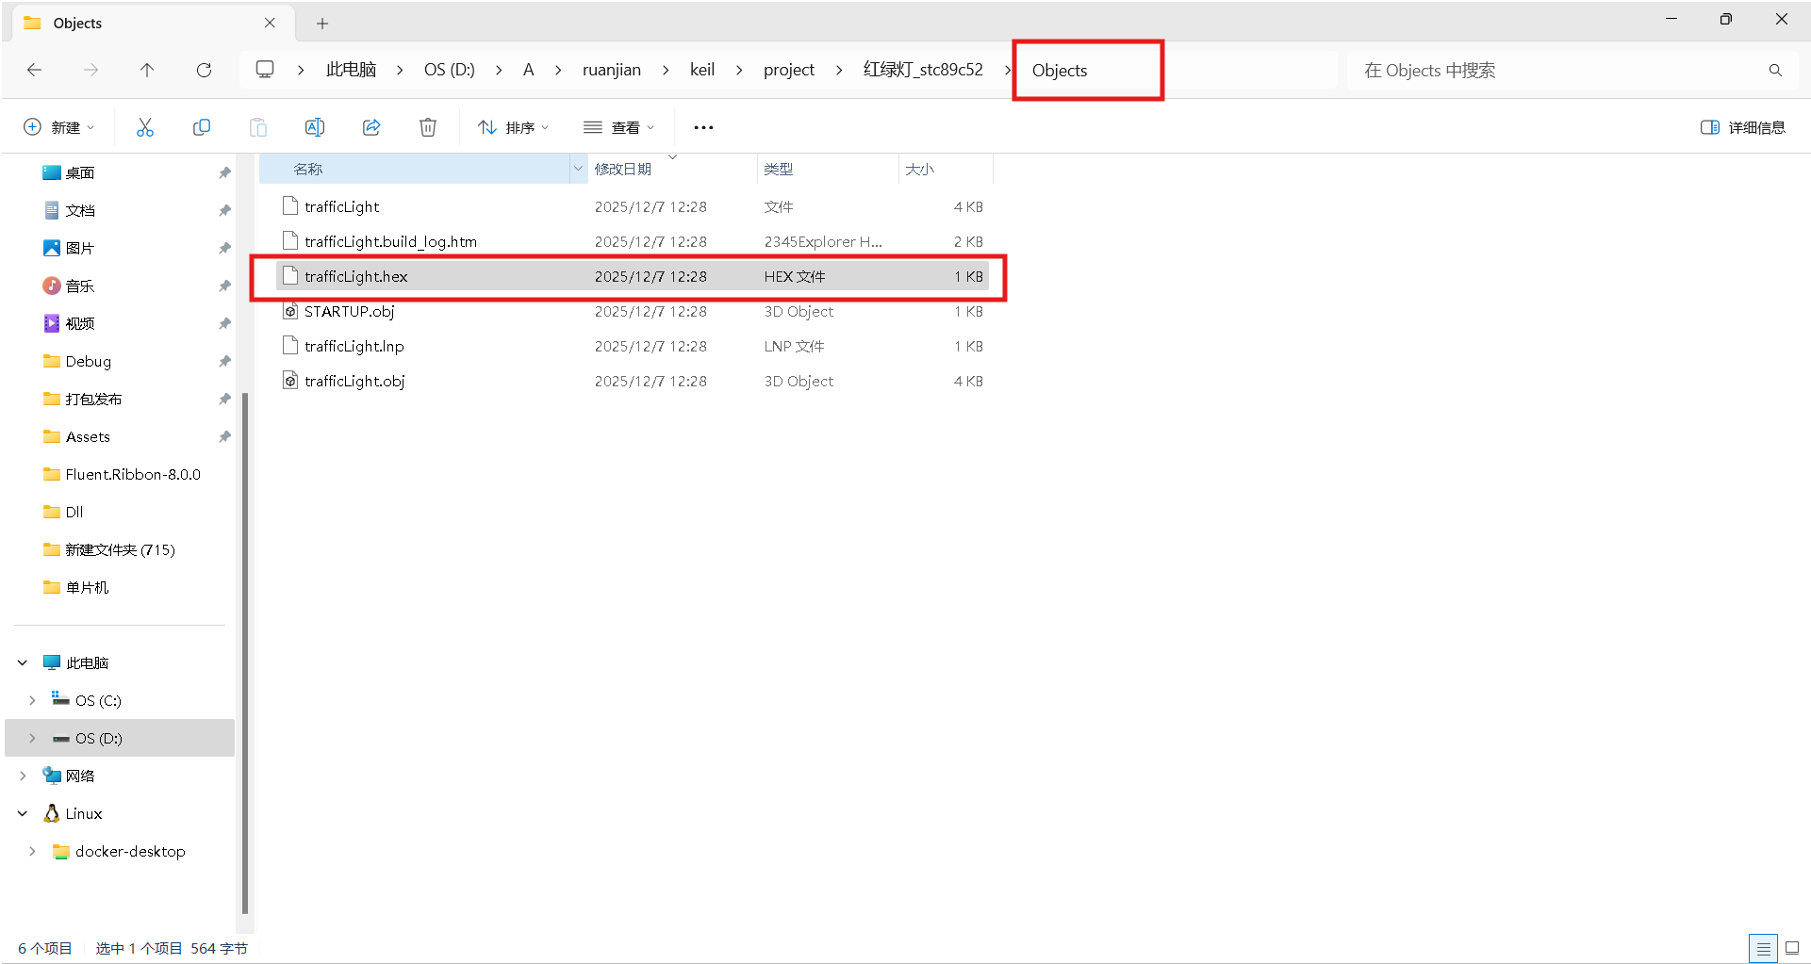Viewport: 1811px width, 964px height.
Task: Click the Cut scissors icon
Action: coord(144,127)
